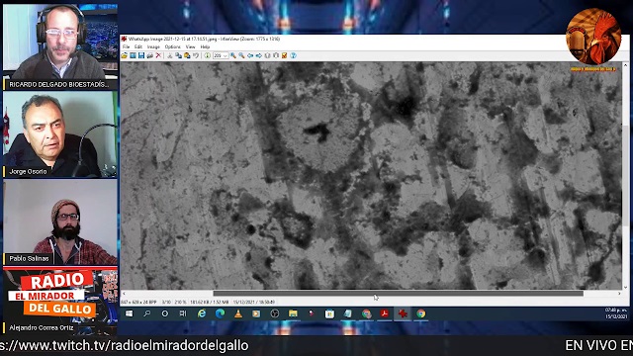
Task: Open File Explorer from taskbar
Action: [x=293, y=313]
